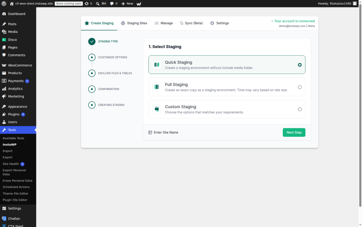362x227 pixels.
Task: Click the Disco green icon
Action: tap(4, 40)
